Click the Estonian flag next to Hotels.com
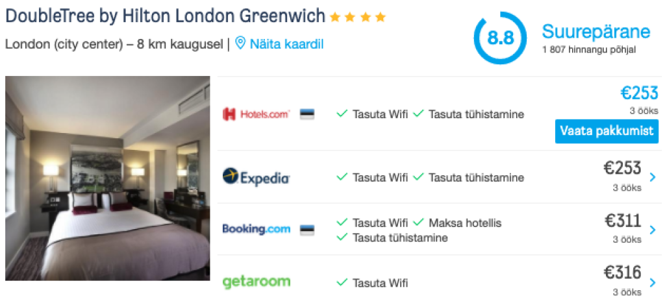Image resolution: width=665 pixels, height=305 pixels. click(307, 114)
